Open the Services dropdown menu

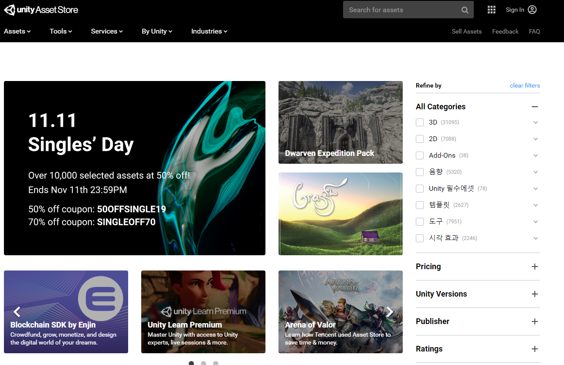pos(107,31)
